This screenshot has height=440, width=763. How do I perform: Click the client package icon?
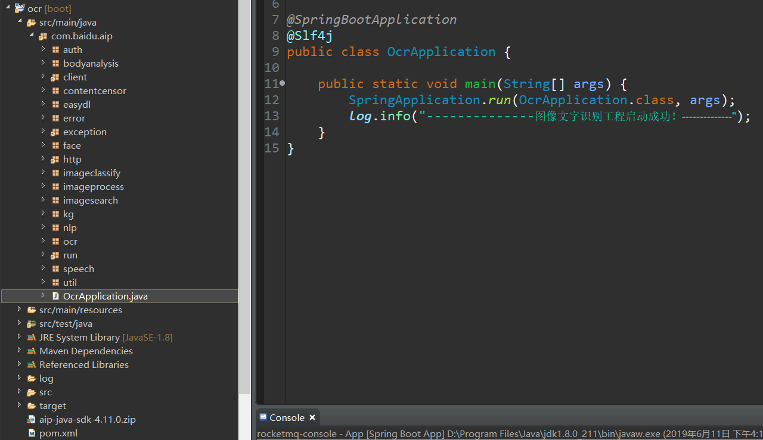click(55, 77)
